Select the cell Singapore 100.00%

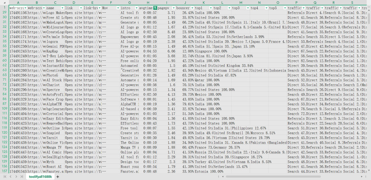point(203,51)
